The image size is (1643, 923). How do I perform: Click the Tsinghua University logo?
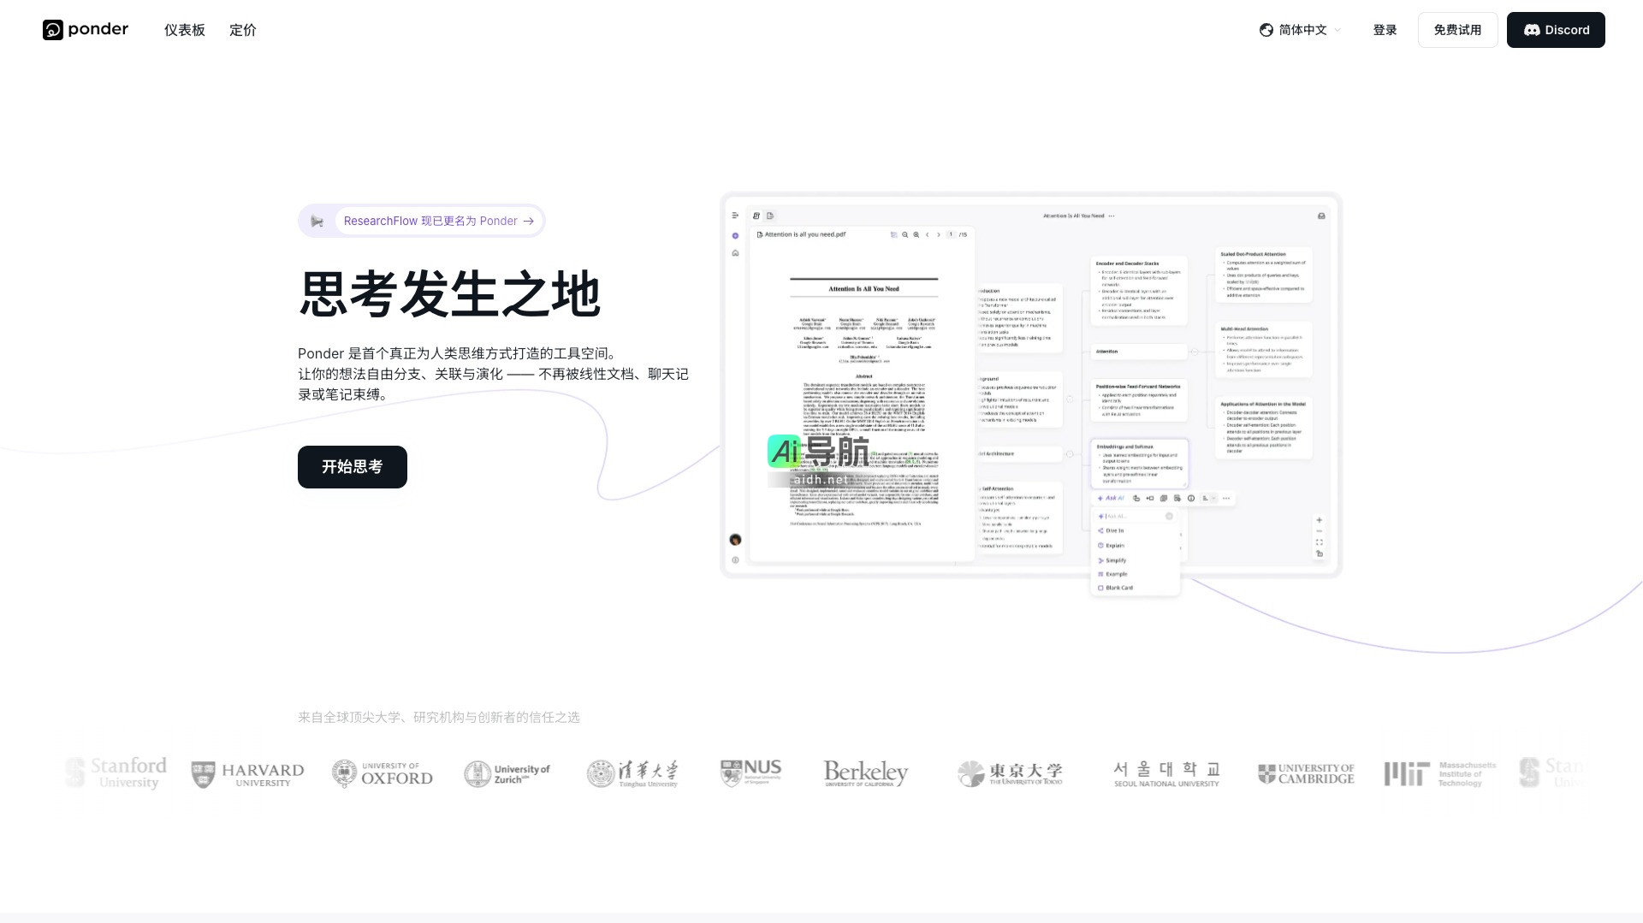(633, 773)
